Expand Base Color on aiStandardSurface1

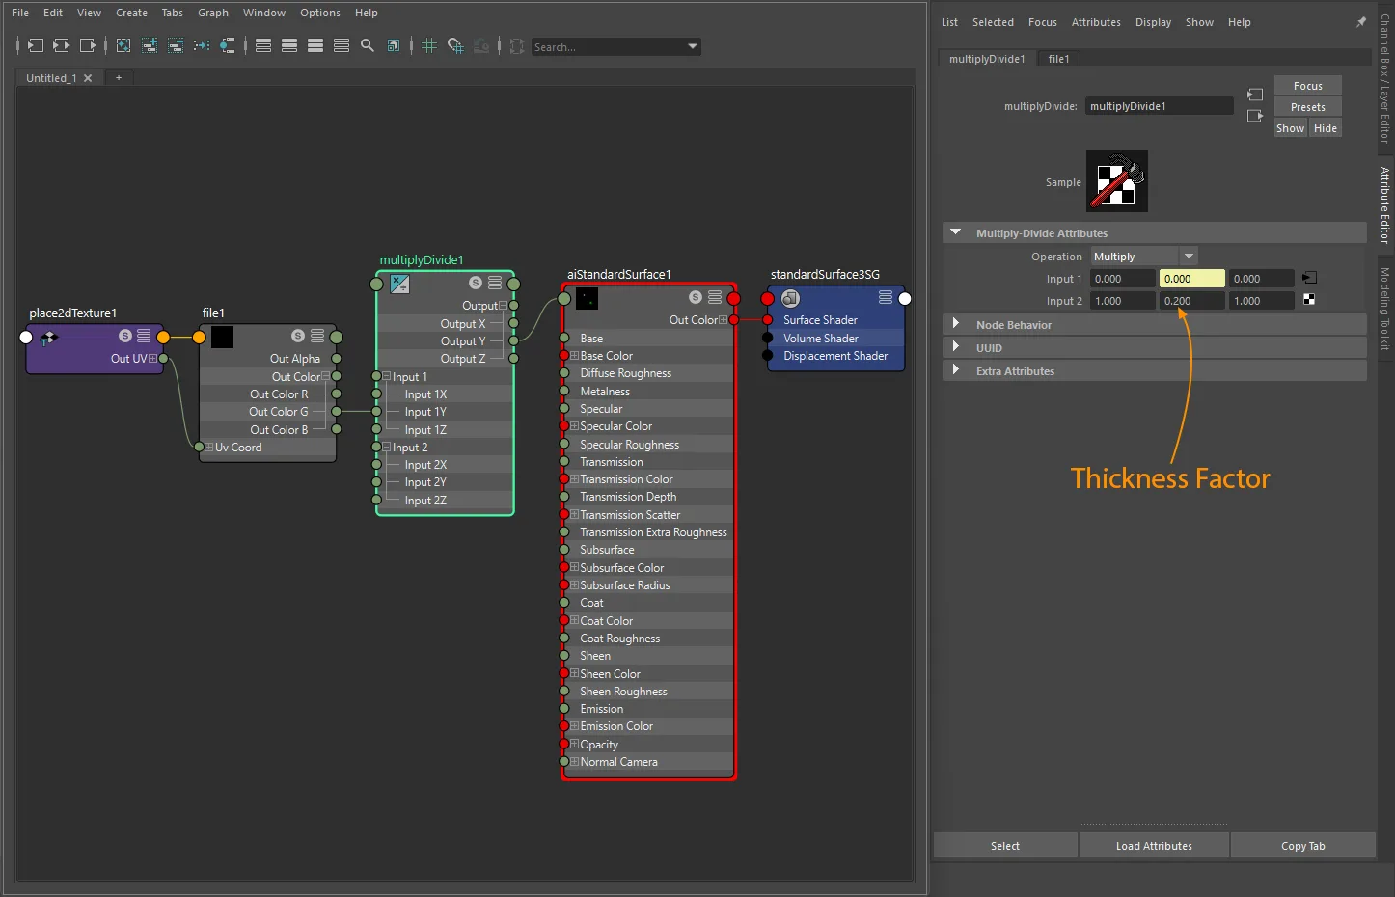[x=574, y=356]
